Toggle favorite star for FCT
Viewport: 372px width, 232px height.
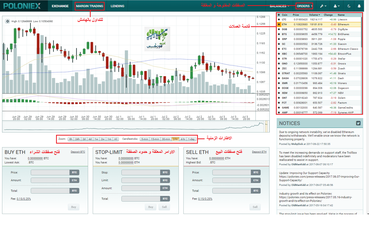click(x=279, y=103)
